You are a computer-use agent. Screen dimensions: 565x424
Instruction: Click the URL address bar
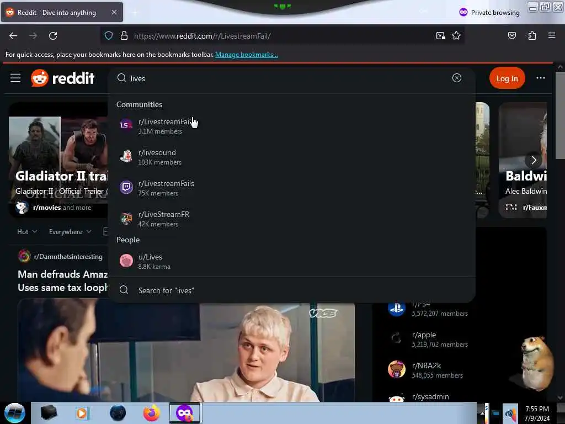point(281,36)
